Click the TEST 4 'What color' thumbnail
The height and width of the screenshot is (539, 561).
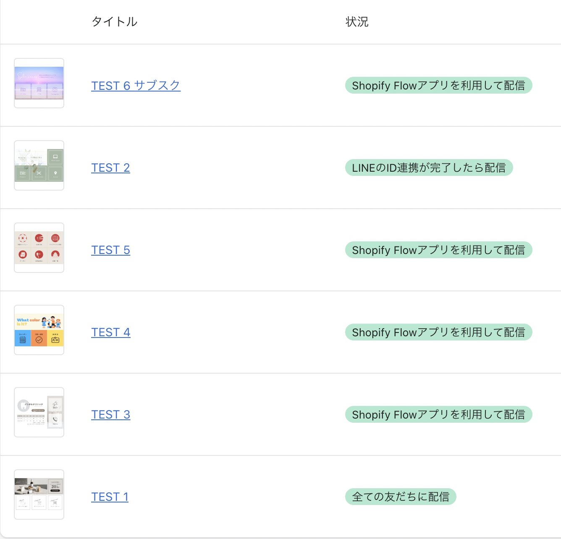point(39,330)
